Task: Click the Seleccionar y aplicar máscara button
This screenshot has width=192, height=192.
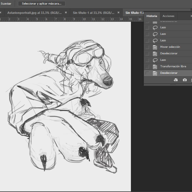Action: tap(42, 4)
